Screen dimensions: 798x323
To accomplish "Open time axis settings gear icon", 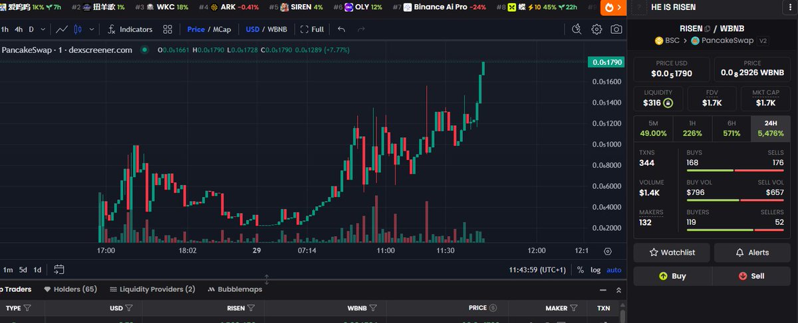I will (607, 251).
